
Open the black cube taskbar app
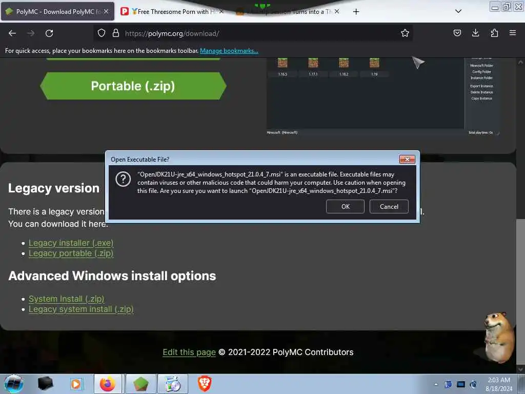tap(45, 384)
